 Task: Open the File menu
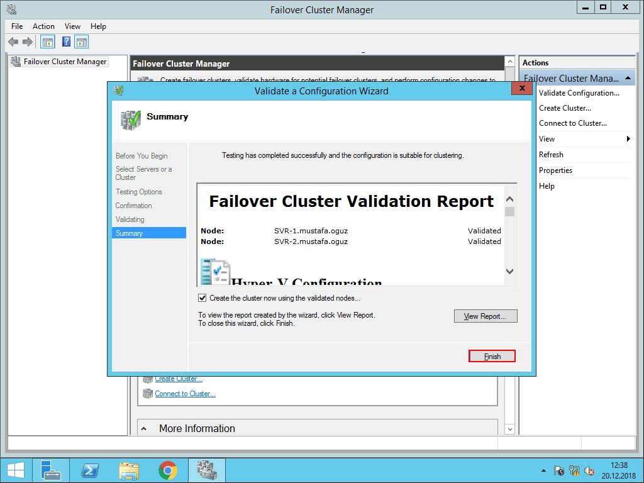coord(16,26)
